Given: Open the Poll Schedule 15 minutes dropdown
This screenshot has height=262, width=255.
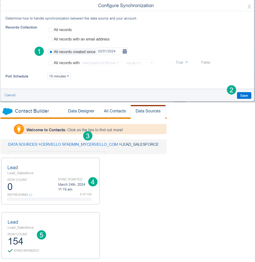Looking at the screenshot, I should coord(59,76).
